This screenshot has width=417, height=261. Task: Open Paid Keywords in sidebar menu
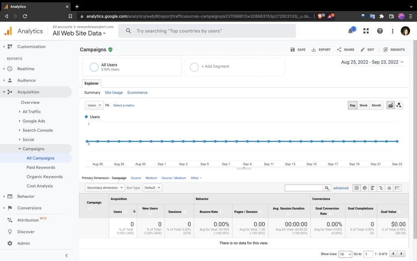coord(41,168)
